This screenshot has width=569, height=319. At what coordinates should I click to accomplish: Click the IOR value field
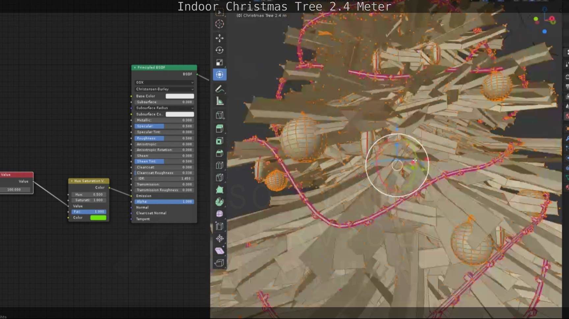pos(164,179)
